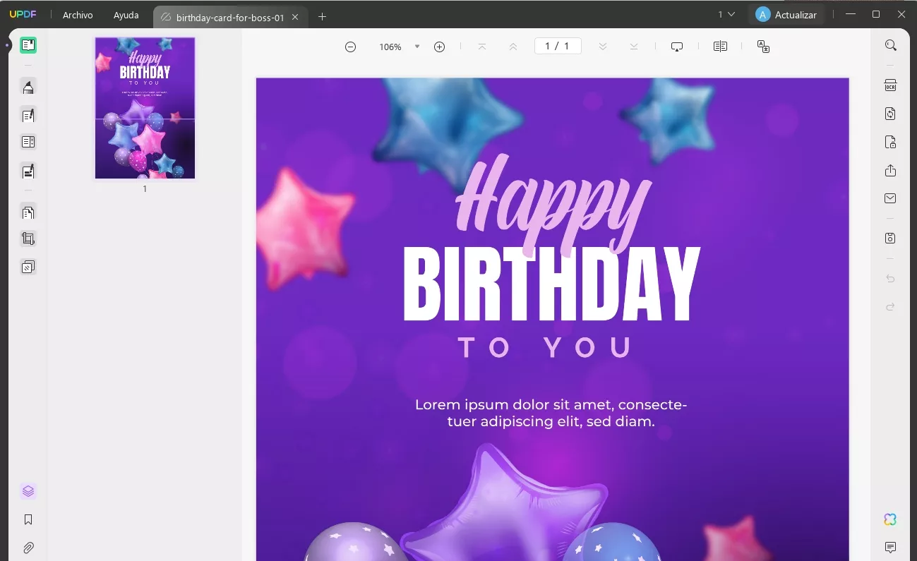Open the translate tool in top toolbar
This screenshot has width=917, height=561.
(x=763, y=47)
